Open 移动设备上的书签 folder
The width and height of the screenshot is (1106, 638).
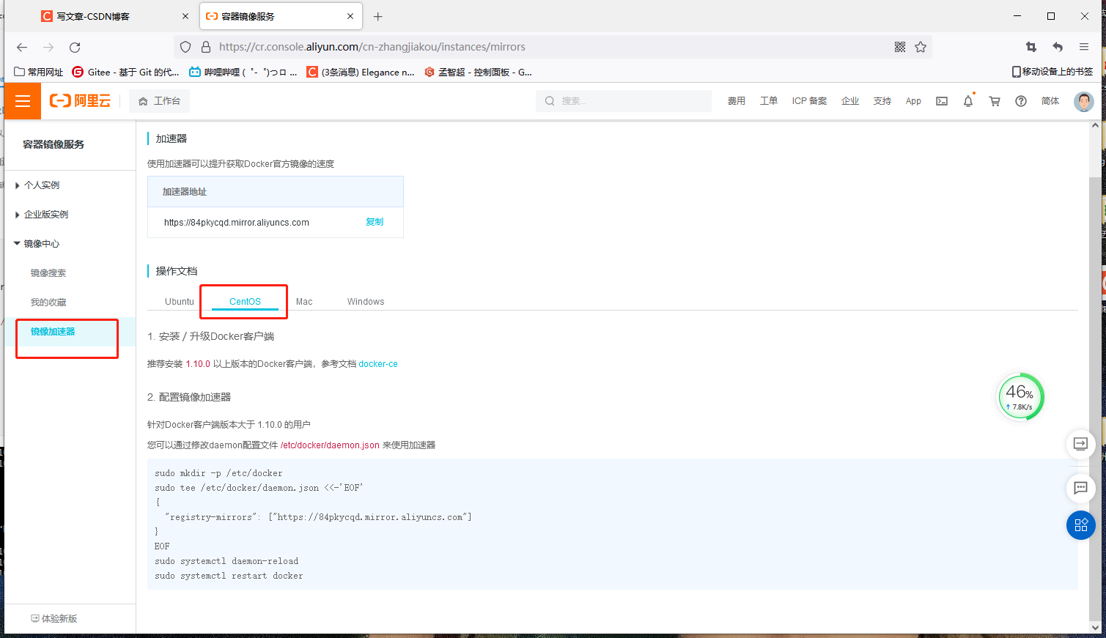click(1052, 72)
